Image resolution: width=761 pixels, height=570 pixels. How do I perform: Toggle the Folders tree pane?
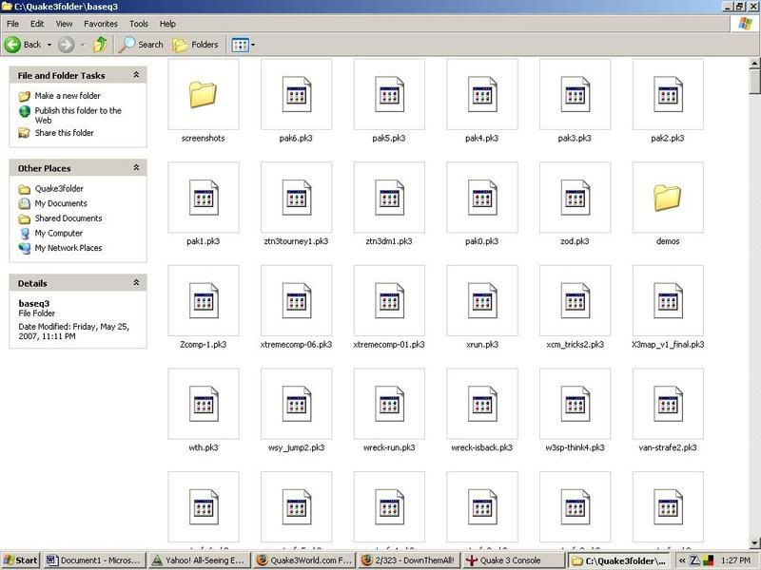coord(196,45)
